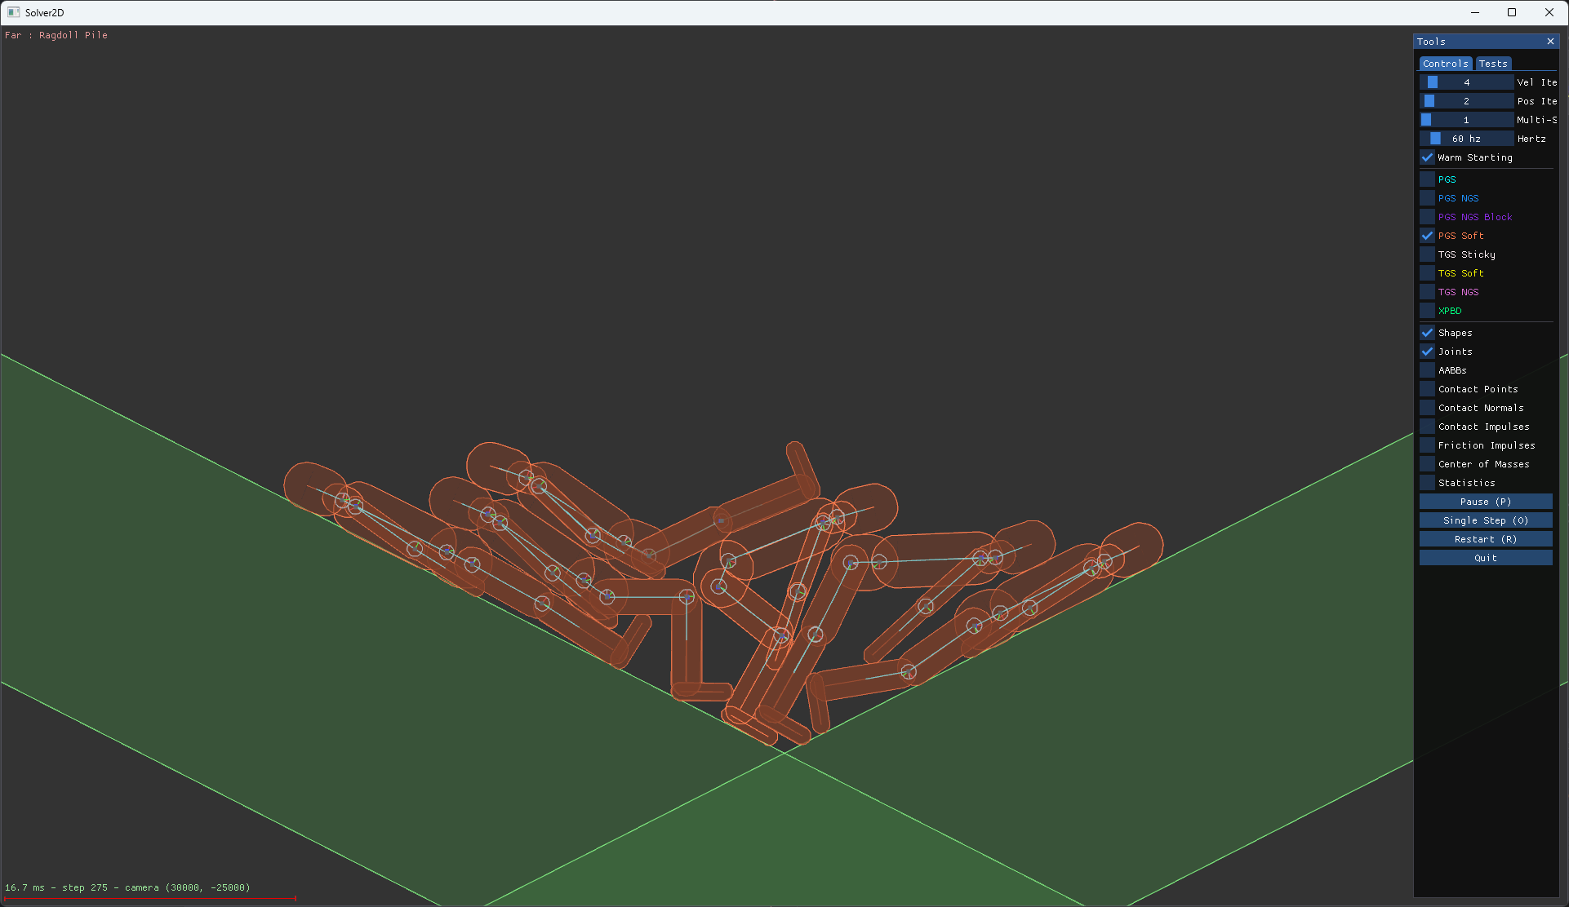Show AABBs in the view

click(1427, 370)
